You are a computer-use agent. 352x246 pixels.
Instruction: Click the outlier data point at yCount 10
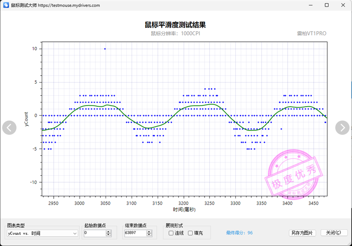pos(105,49)
